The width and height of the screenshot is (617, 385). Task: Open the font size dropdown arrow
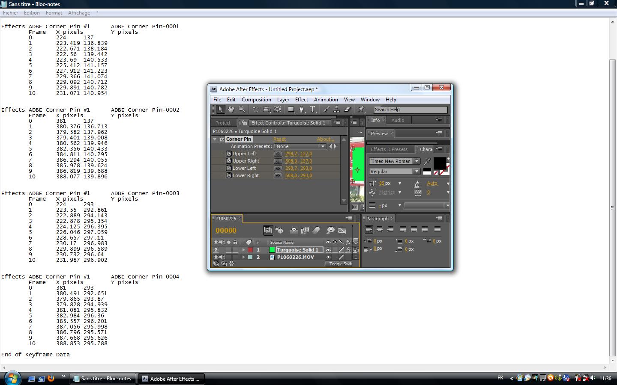pos(400,184)
